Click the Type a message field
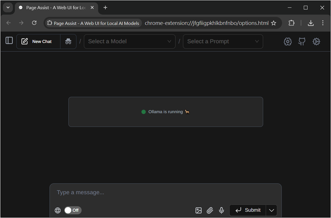Viewport: 331px width, 218px height. (165, 192)
